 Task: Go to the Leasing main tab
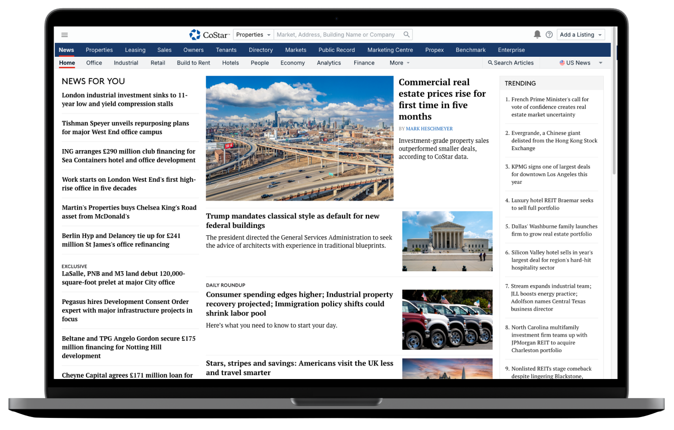(135, 50)
